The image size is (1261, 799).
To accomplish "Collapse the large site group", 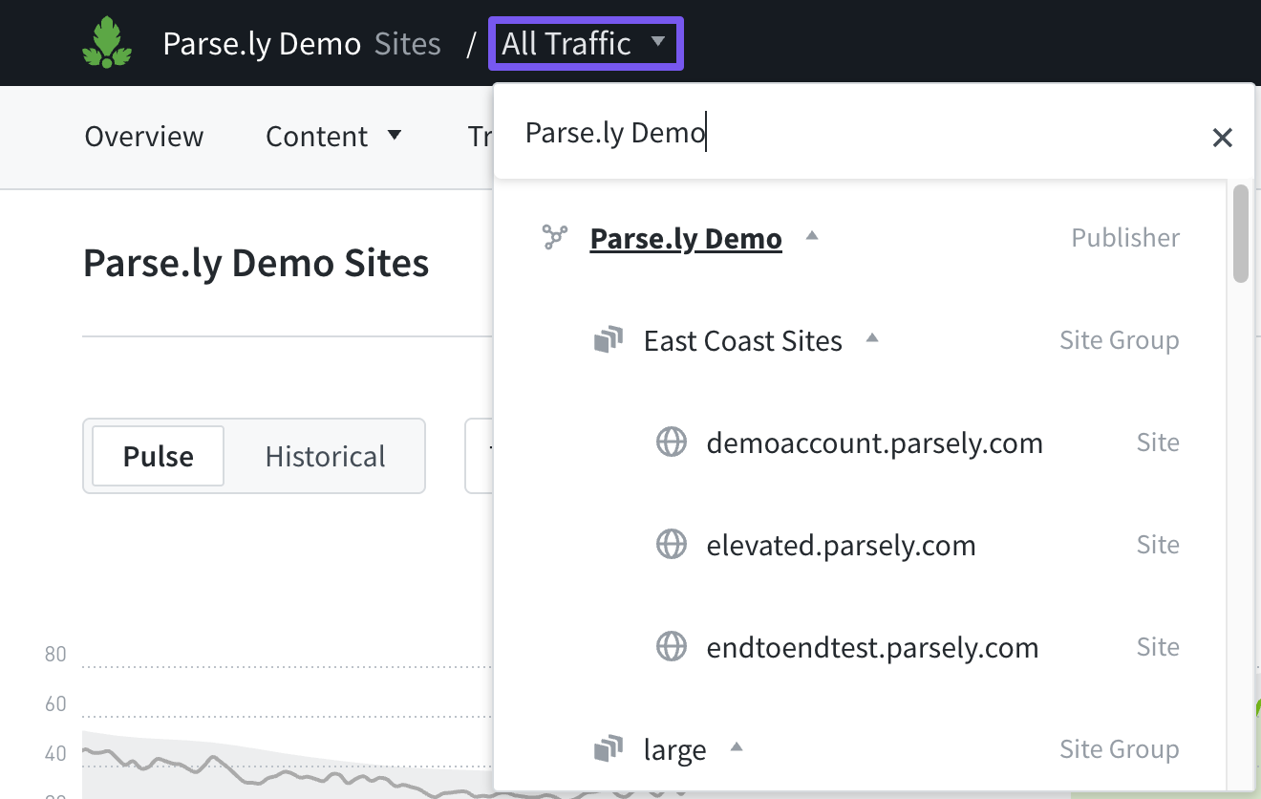I will point(736,748).
